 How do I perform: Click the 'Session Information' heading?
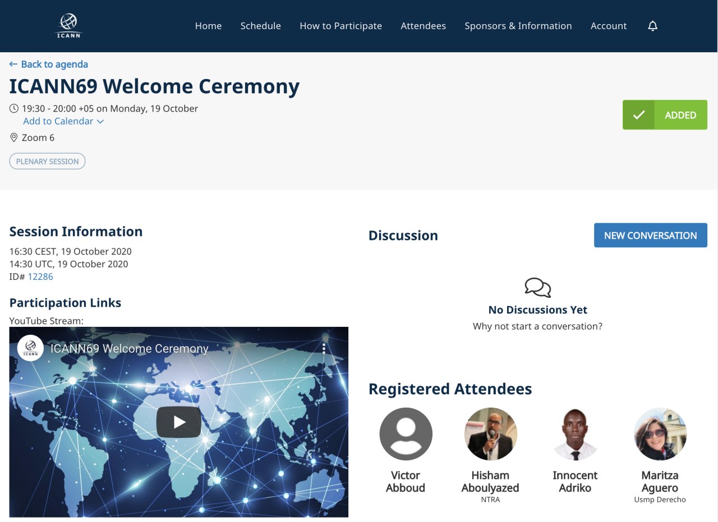(x=76, y=232)
